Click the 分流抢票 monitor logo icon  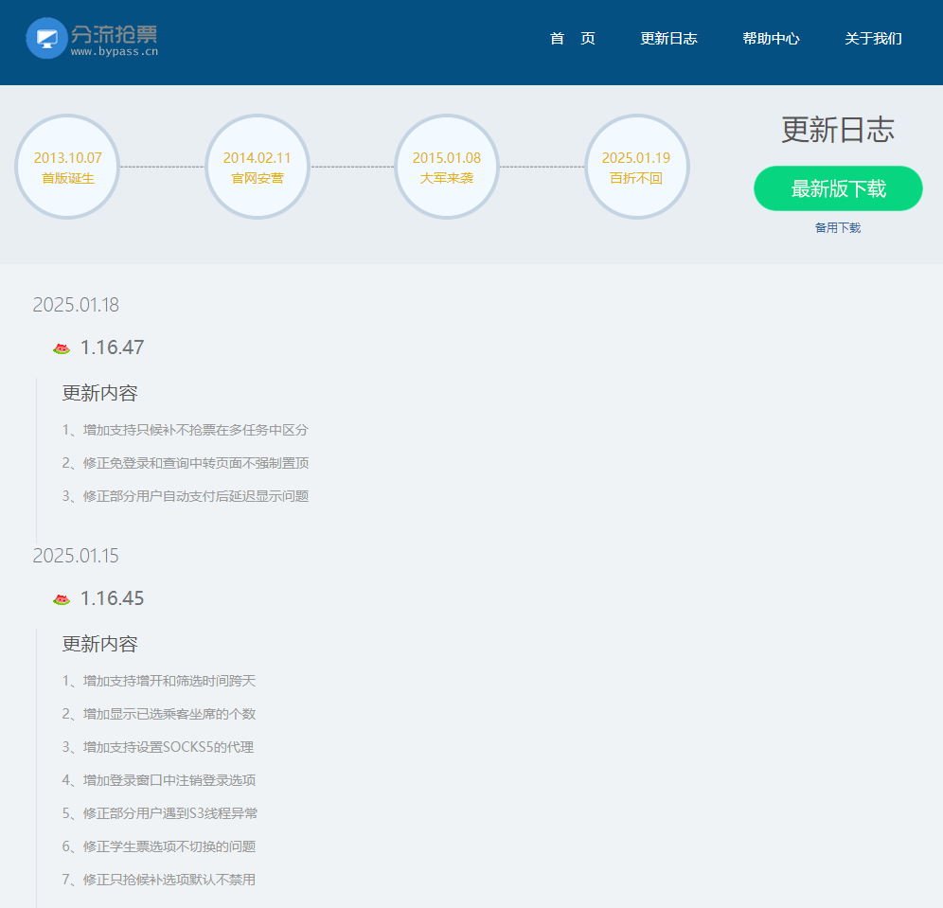tap(46, 38)
